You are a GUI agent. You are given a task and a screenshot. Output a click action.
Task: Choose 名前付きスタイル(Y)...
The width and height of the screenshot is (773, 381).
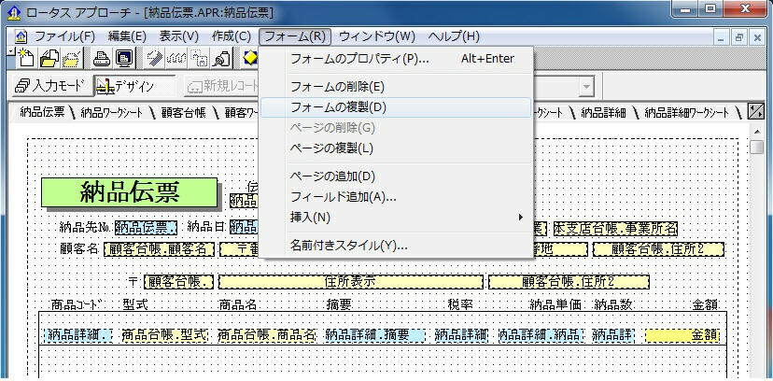[396, 245]
